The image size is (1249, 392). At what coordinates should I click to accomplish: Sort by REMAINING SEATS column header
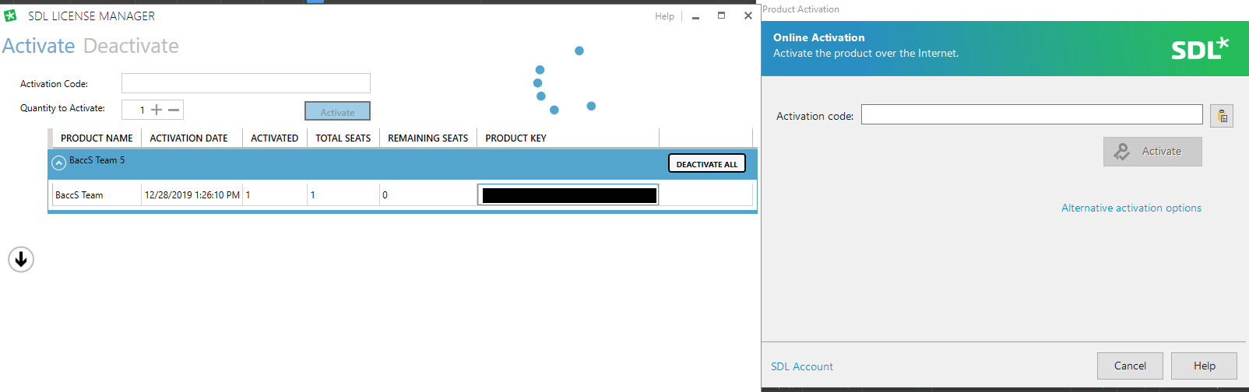[x=427, y=138]
